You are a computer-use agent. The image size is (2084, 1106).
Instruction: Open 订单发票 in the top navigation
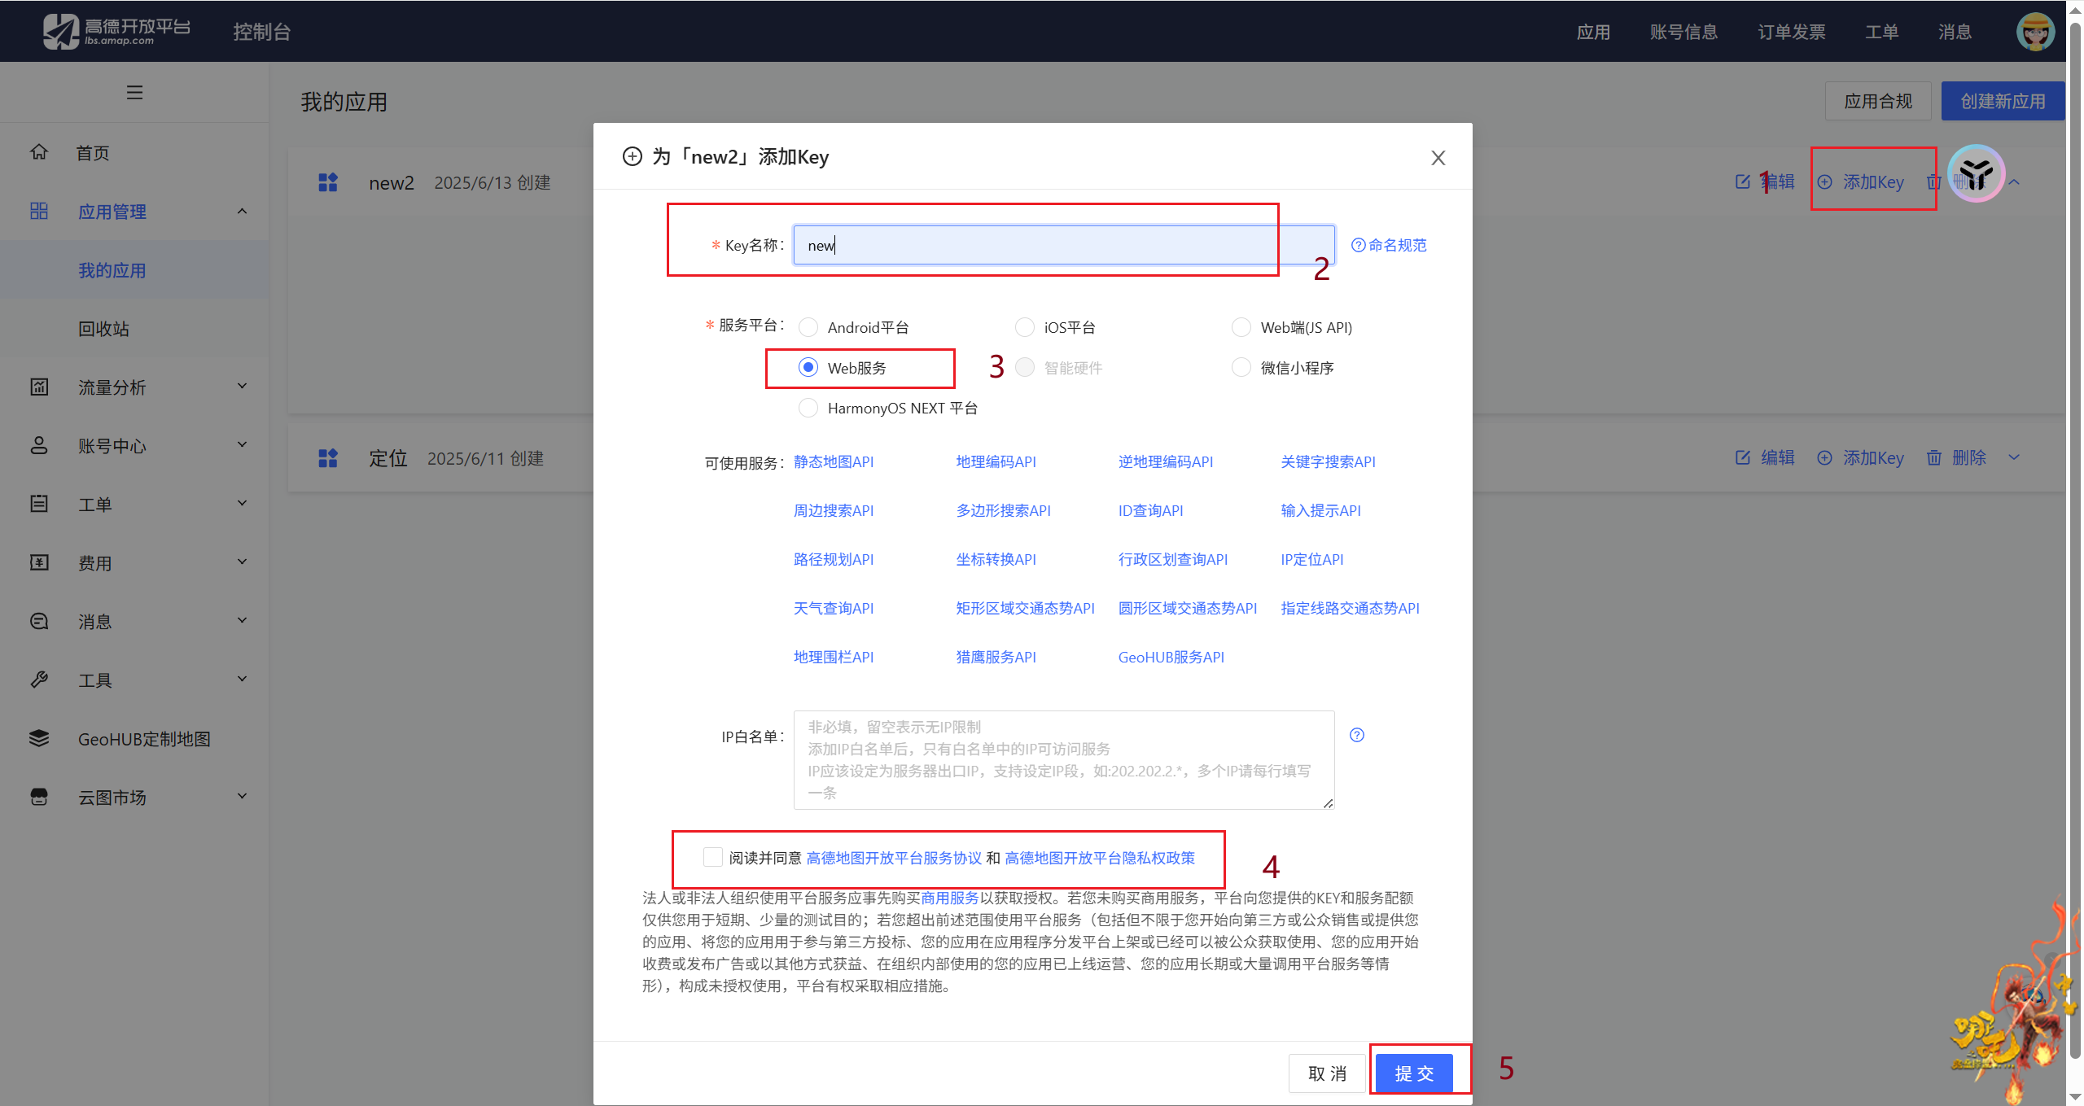coord(1791,32)
